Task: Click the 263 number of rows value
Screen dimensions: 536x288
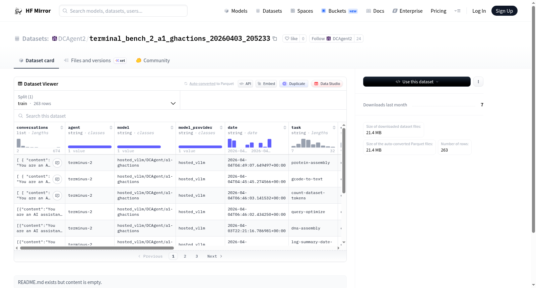Action: coord(444,150)
